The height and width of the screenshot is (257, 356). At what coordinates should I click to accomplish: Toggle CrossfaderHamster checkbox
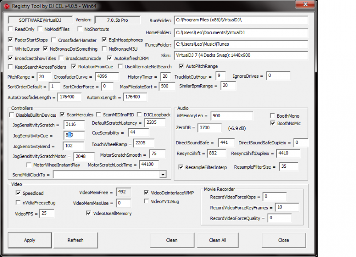[53, 40]
